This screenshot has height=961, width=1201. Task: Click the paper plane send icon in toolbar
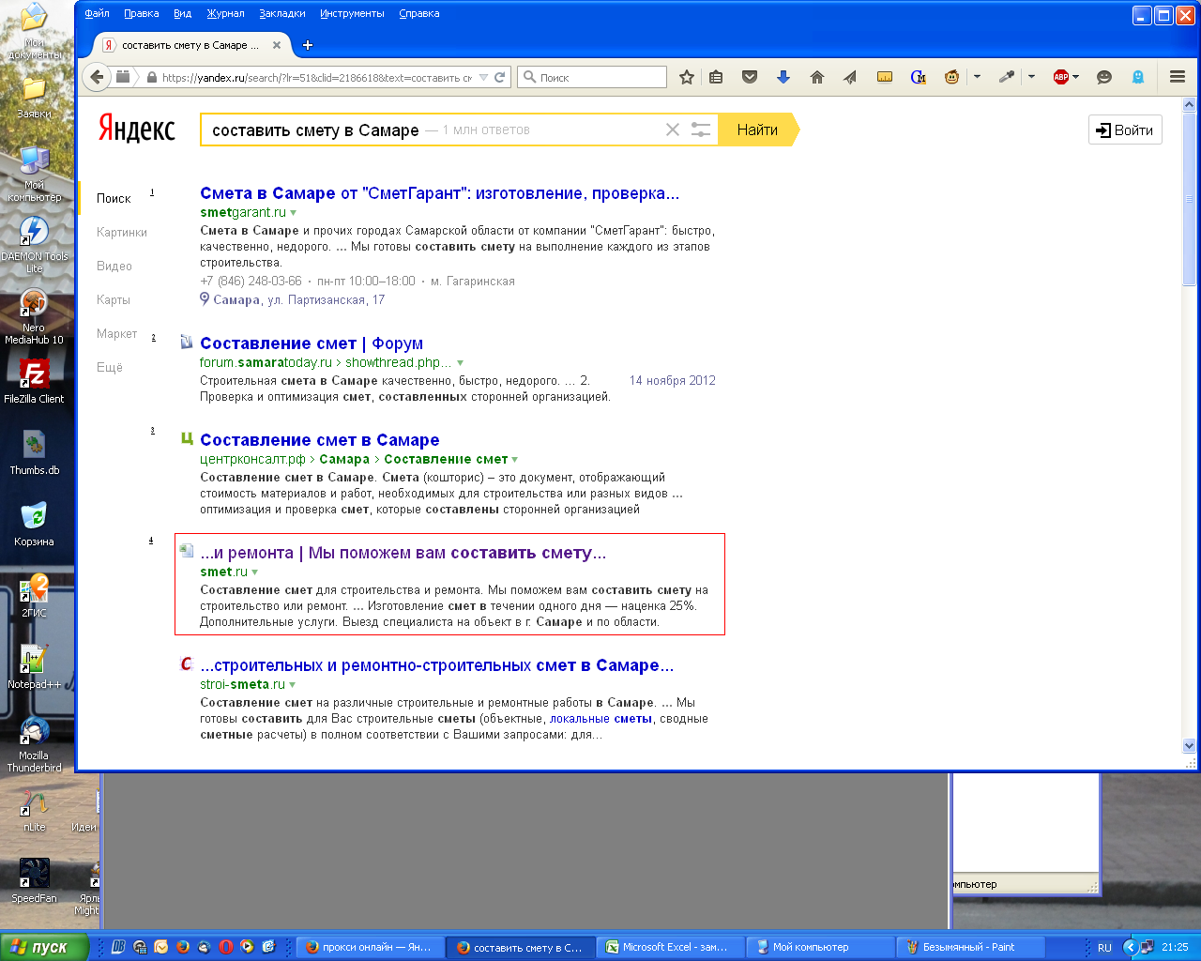tap(850, 77)
